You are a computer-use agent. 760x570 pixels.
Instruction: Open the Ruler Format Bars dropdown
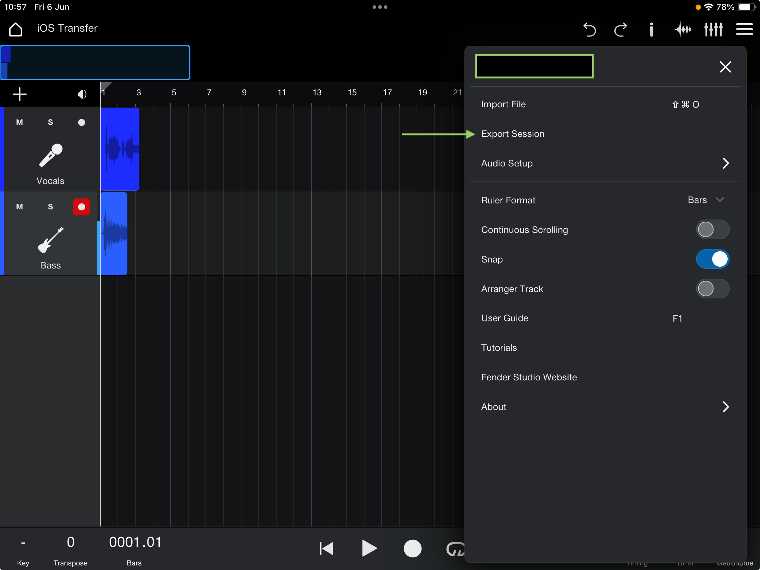click(x=706, y=200)
